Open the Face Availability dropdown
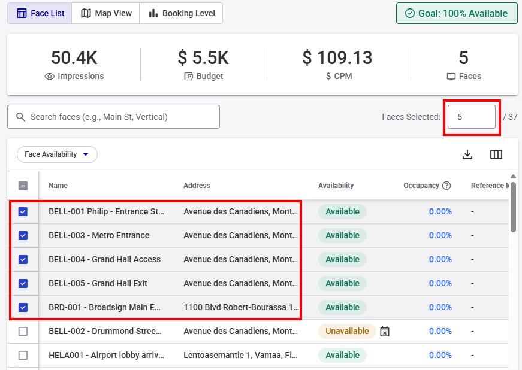This screenshot has height=370, width=522. [57, 154]
